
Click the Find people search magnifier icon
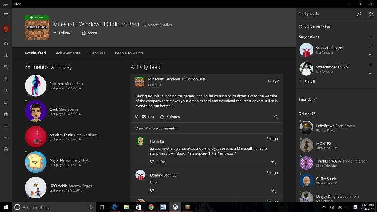point(359,14)
